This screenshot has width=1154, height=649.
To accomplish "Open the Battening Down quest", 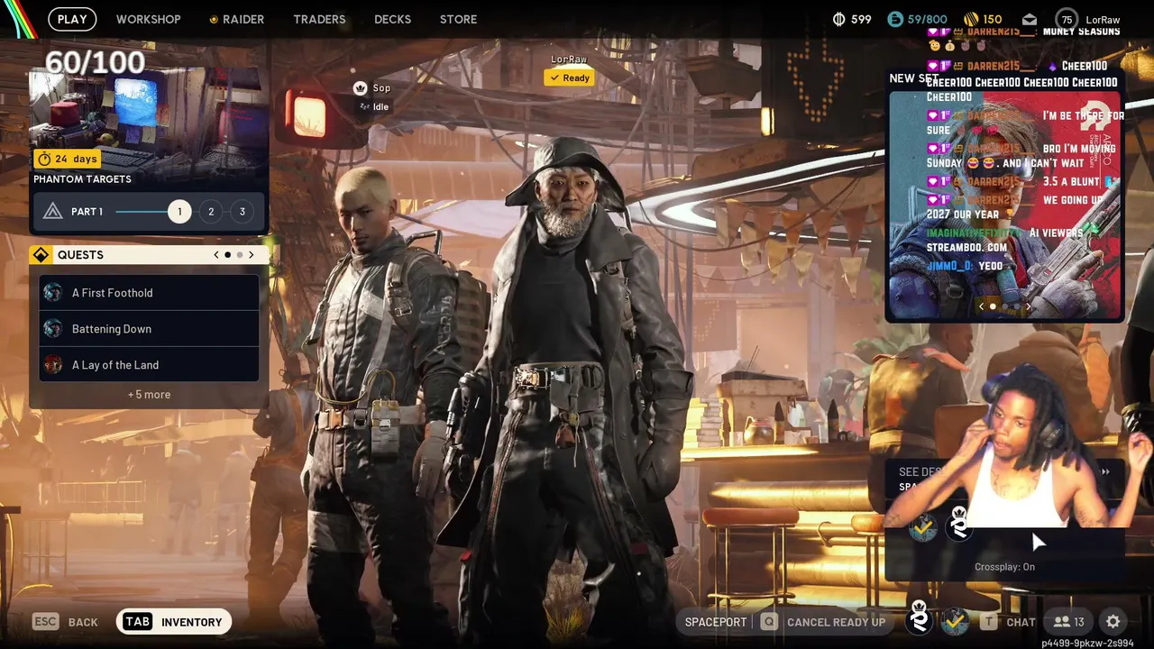I will 149,329.
